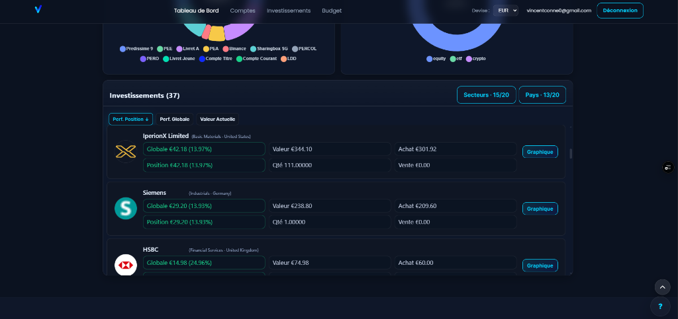Expand the Pays 13/20 panel
Image resolution: width=678 pixels, height=319 pixels.
pos(542,95)
